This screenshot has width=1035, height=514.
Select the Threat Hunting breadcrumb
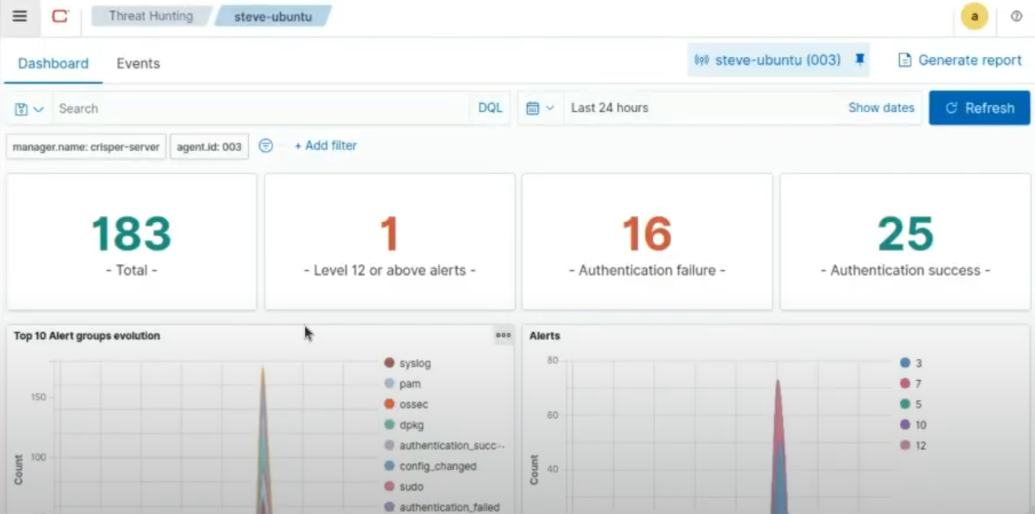click(x=150, y=16)
